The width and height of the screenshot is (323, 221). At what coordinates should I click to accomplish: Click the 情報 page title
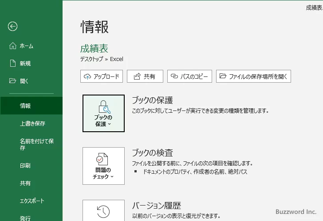coord(95,27)
